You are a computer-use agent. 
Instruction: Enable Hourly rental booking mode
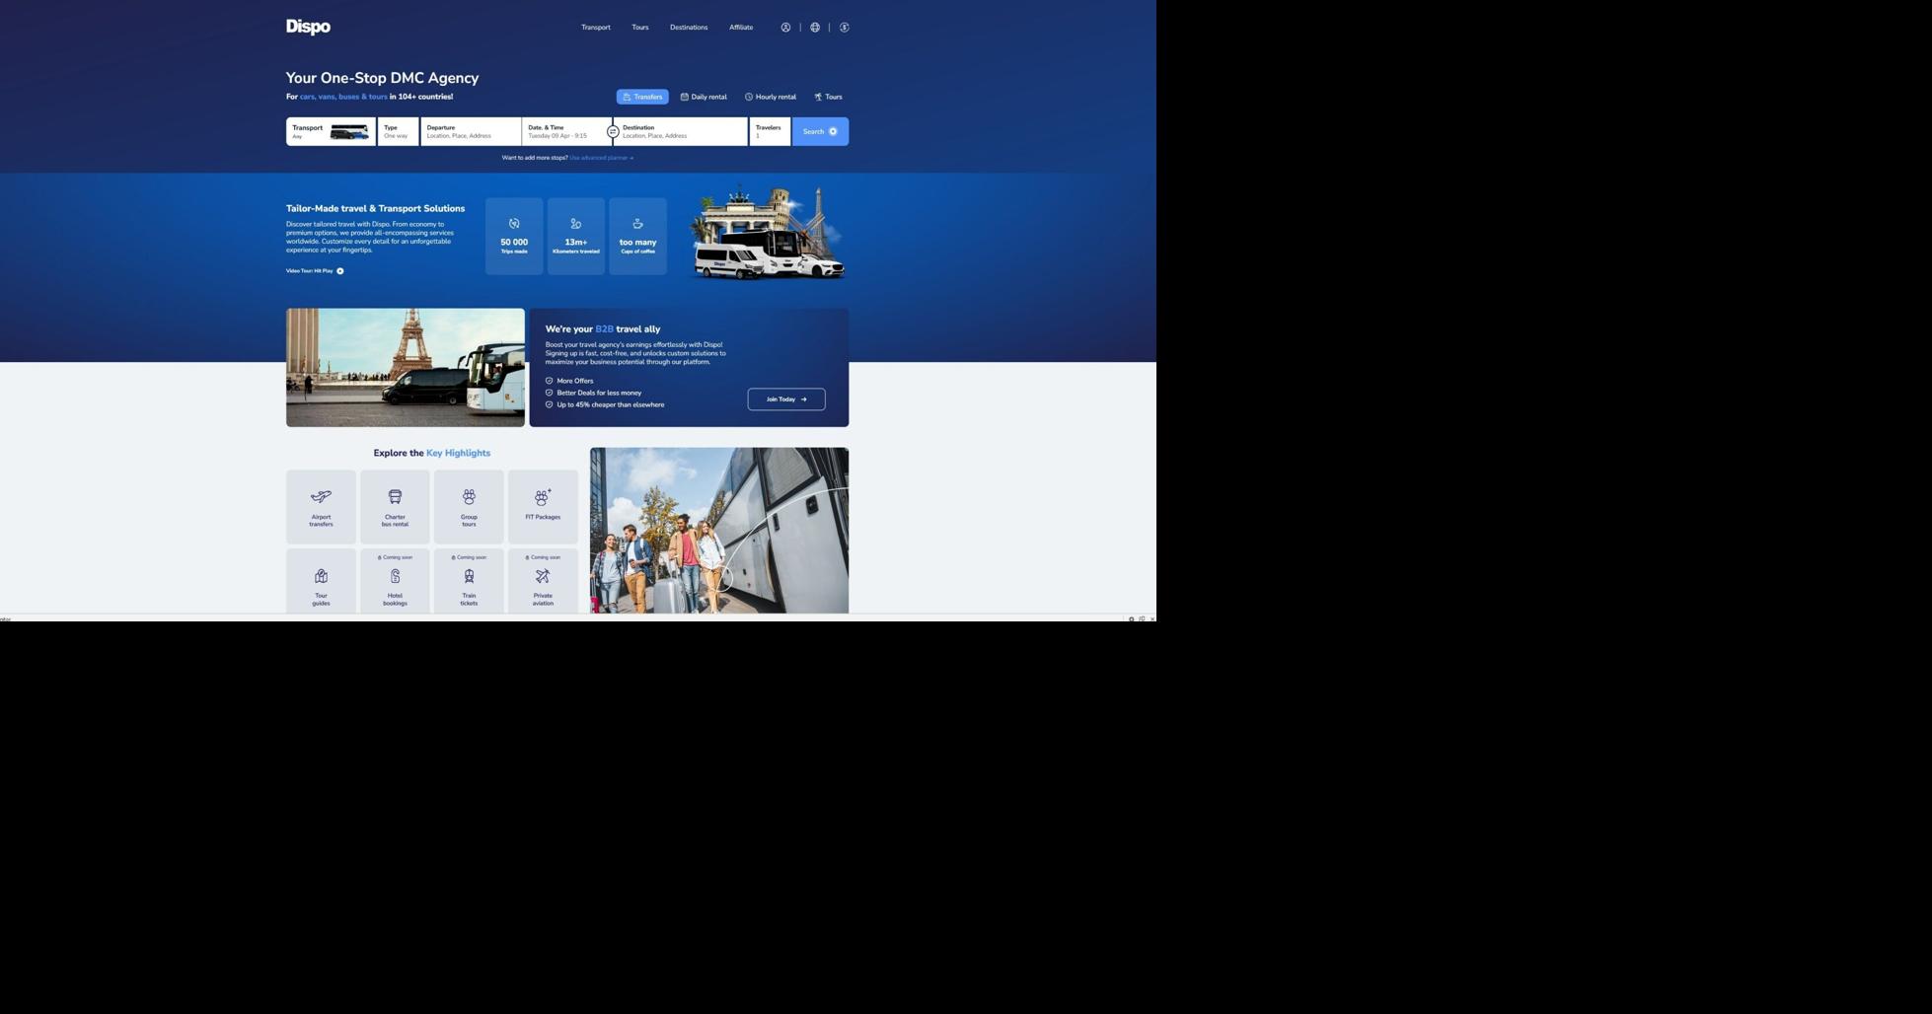[773, 97]
